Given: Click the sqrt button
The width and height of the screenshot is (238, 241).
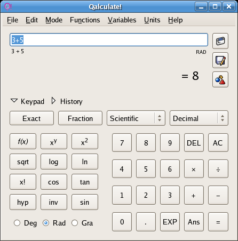Looking at the screenshot, I should (x=23, y=162).
